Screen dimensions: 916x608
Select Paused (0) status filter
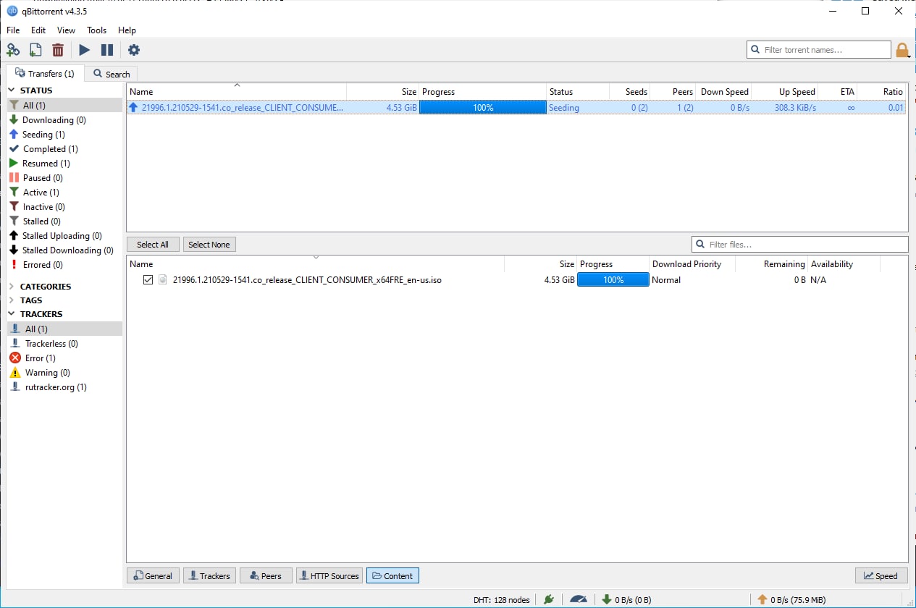pyautogui.click(x=43, y=178)
